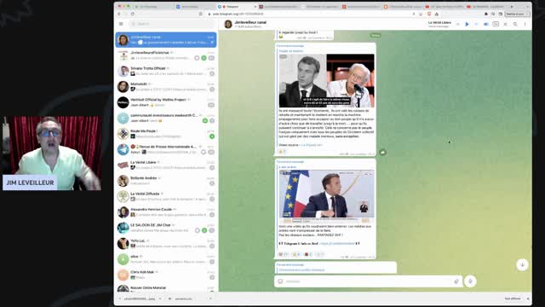Attach a file via paperclip

point(456,281)
